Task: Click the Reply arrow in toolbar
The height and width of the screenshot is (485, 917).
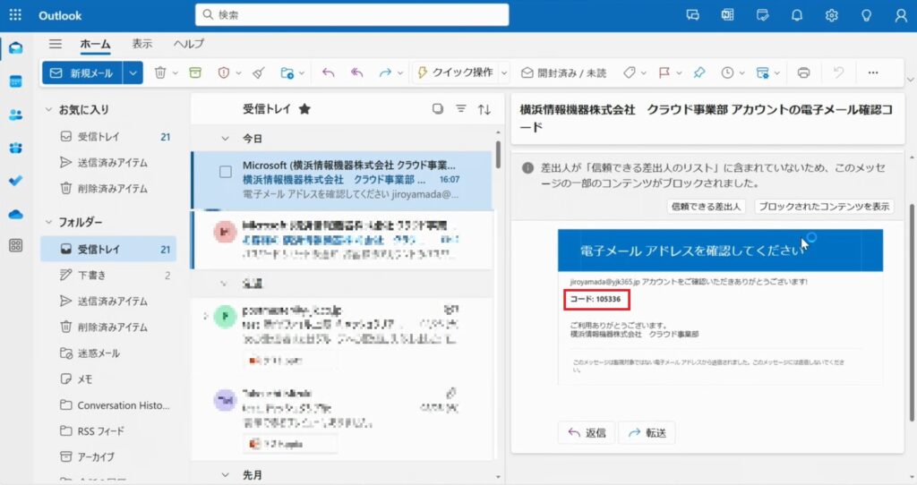Action: click(328, 73)
